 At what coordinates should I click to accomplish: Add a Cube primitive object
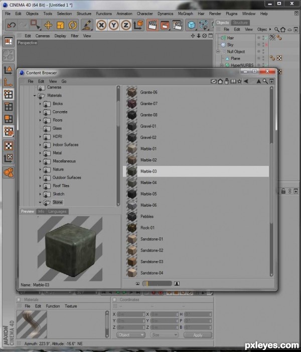(192, 25)
